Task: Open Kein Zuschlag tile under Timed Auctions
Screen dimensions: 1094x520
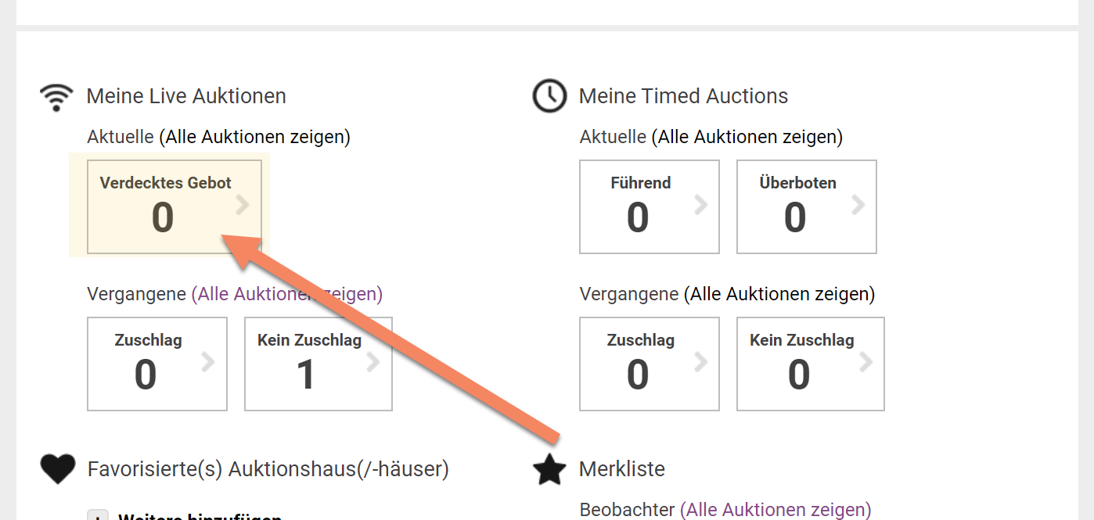Action: click(x=811, y=364)
